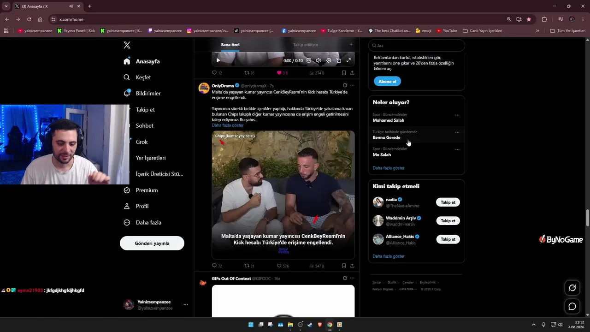Show more follow suggestions under Kimi takip etmeli
This screenshot has width=590, height=332.
389,256
